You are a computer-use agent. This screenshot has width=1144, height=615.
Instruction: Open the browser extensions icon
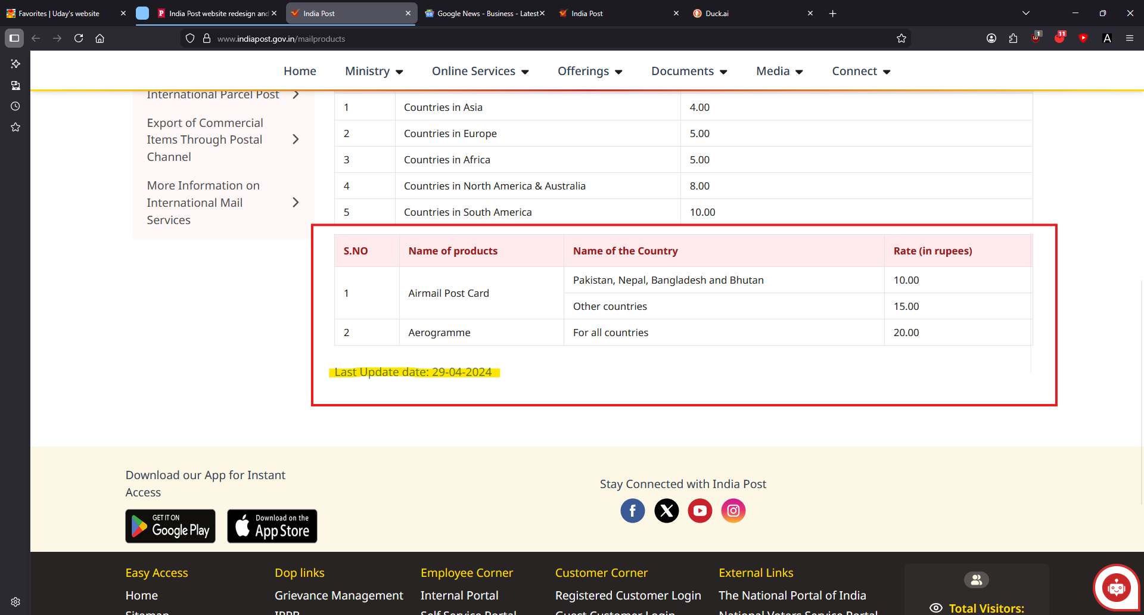point(1013,39)
